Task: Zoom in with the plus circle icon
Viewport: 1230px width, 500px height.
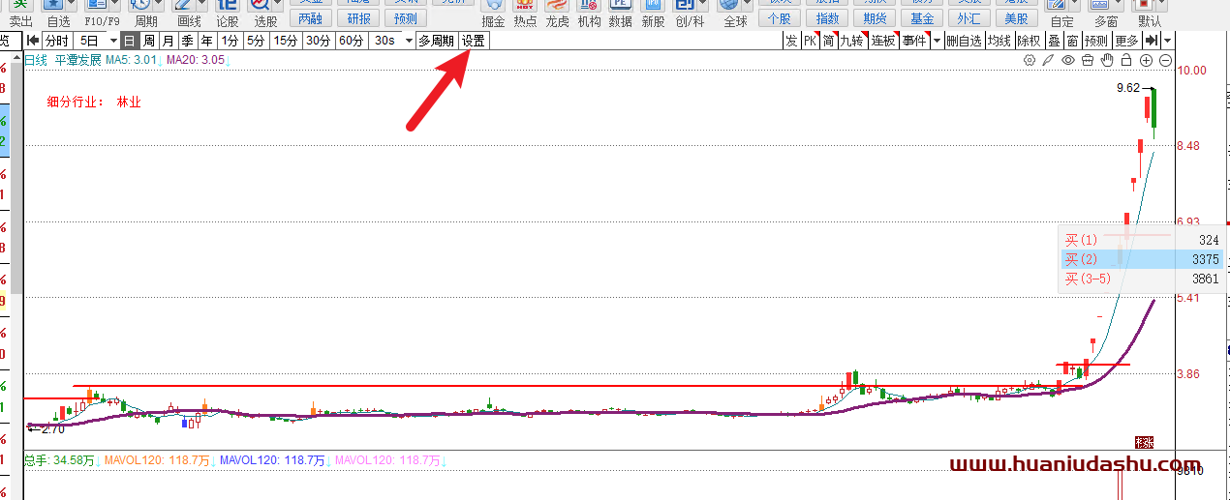Action: pyautogui.click(x=1146, y=60)
